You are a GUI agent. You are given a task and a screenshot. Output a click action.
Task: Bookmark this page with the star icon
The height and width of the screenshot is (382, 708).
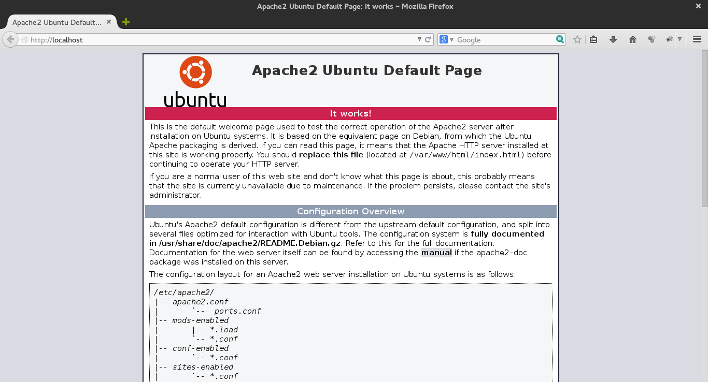(577, 39)
